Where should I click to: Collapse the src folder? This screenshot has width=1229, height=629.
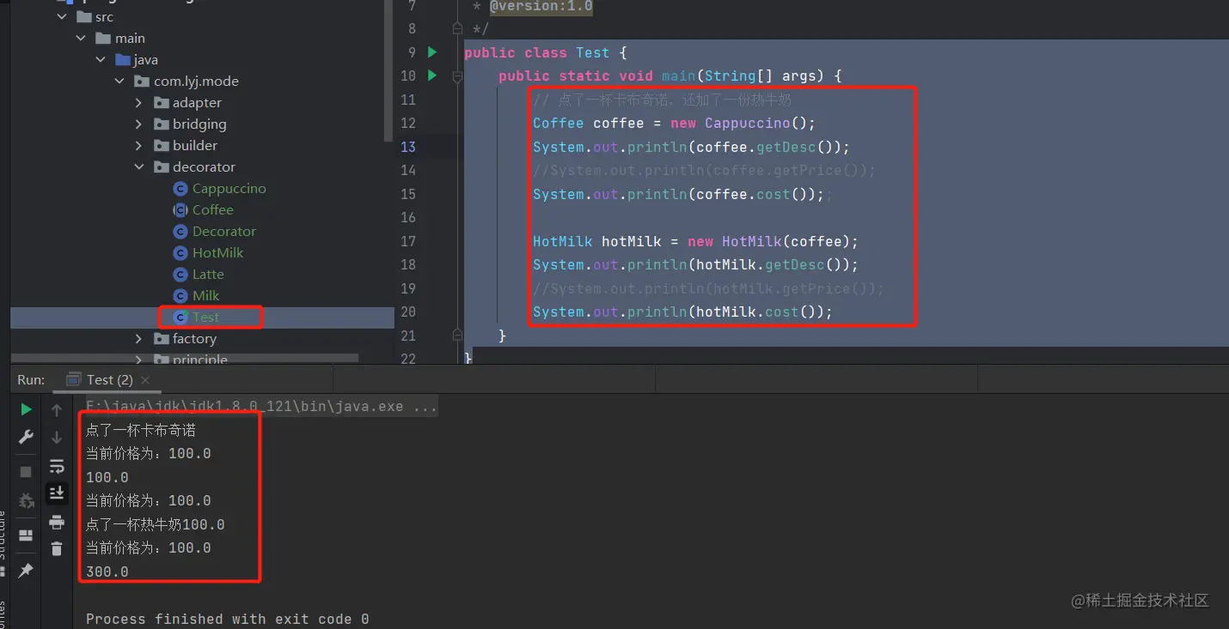[62, 17]
